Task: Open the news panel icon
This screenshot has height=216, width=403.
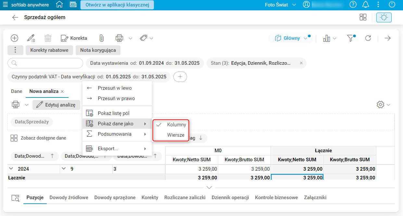Action: 73,5
